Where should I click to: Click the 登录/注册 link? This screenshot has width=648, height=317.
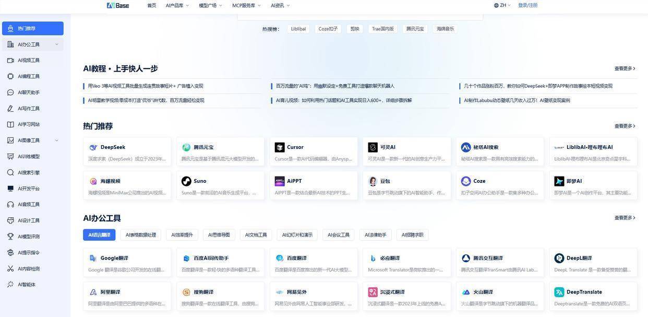pos(527,5)
